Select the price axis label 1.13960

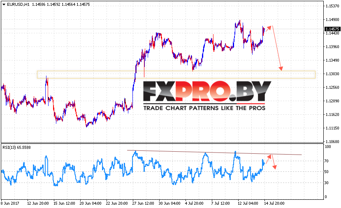pos(332,47)
